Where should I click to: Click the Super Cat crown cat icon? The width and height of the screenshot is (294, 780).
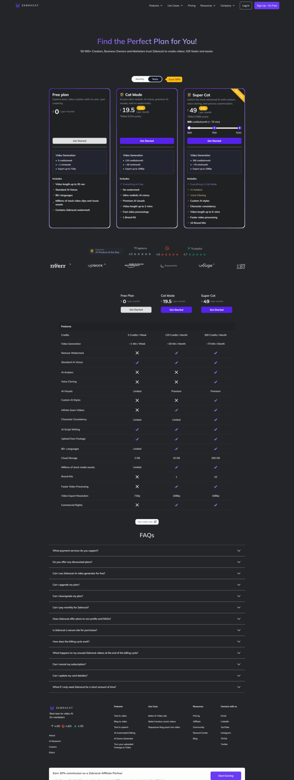[189, 95]
